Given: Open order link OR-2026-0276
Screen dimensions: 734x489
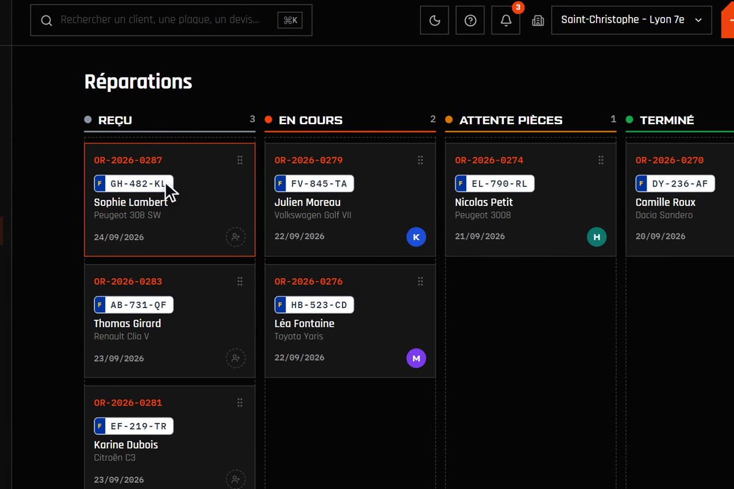Looking at the screenshot, I should 308,281.
